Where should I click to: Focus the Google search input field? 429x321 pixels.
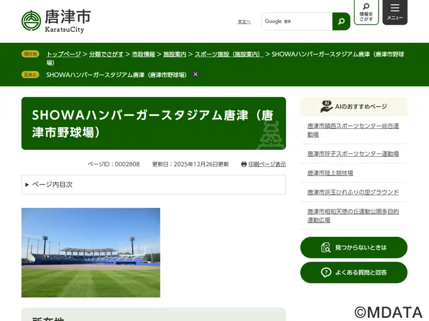pyautogui.click(x=297, y=21)
